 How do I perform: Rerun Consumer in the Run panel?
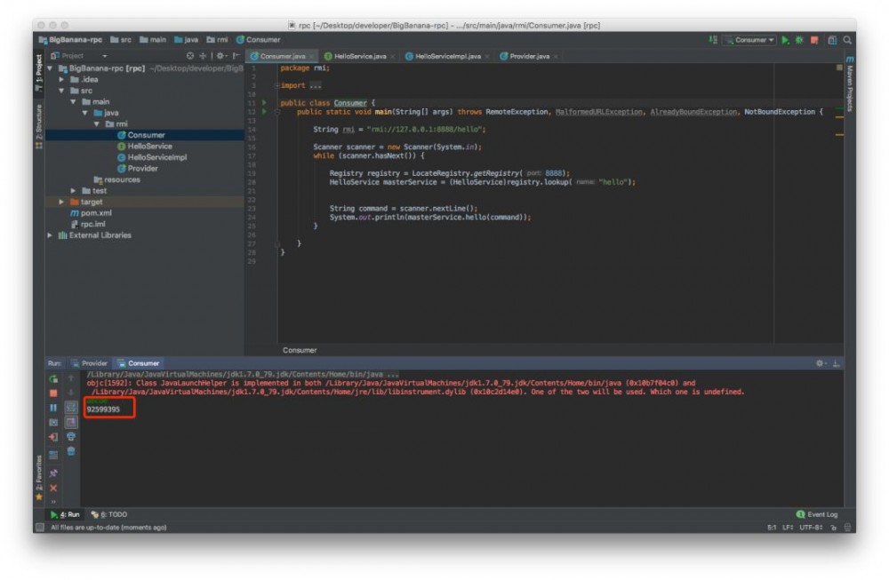point(53,378)
